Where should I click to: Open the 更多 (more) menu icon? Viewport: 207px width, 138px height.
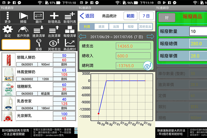point(8,17)
